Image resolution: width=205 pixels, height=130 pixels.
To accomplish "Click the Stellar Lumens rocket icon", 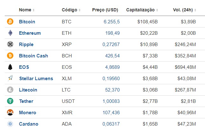I will [x=10, y=79].
